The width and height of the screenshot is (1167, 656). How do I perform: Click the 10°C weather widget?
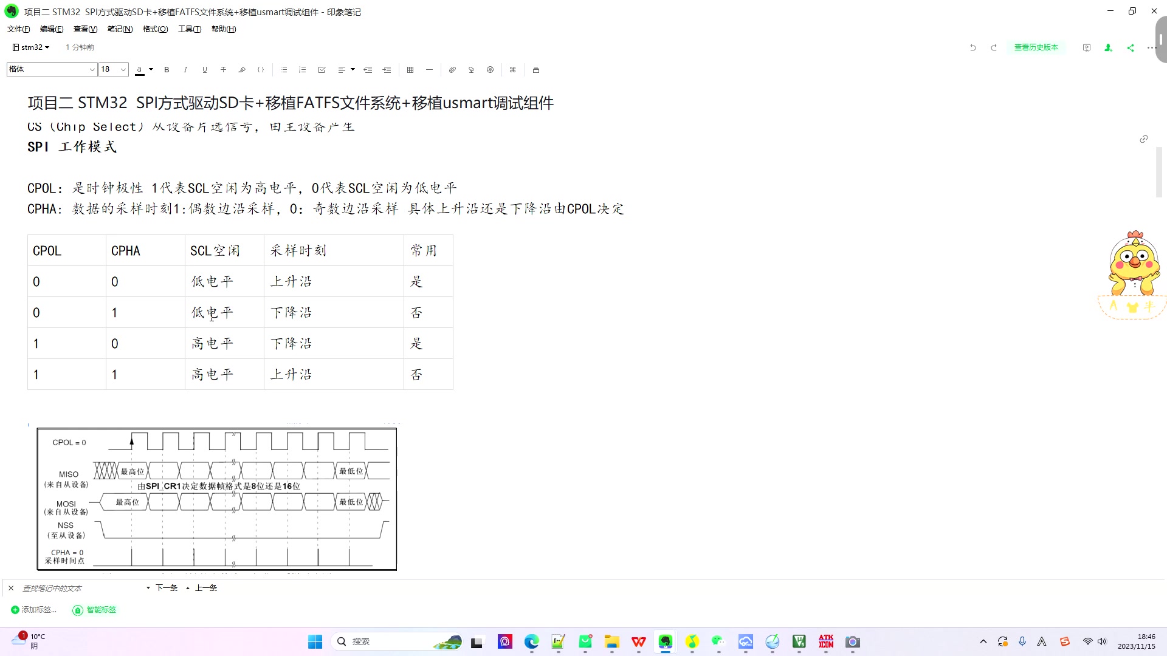(29, 641)
